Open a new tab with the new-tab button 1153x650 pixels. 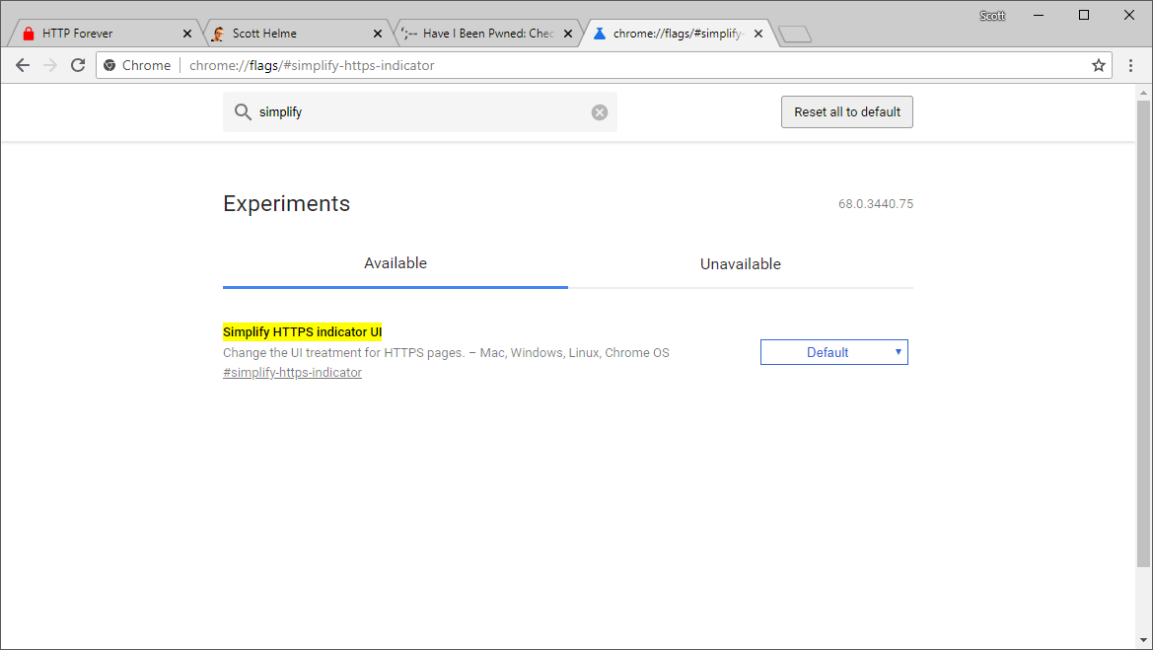(794, 35)
